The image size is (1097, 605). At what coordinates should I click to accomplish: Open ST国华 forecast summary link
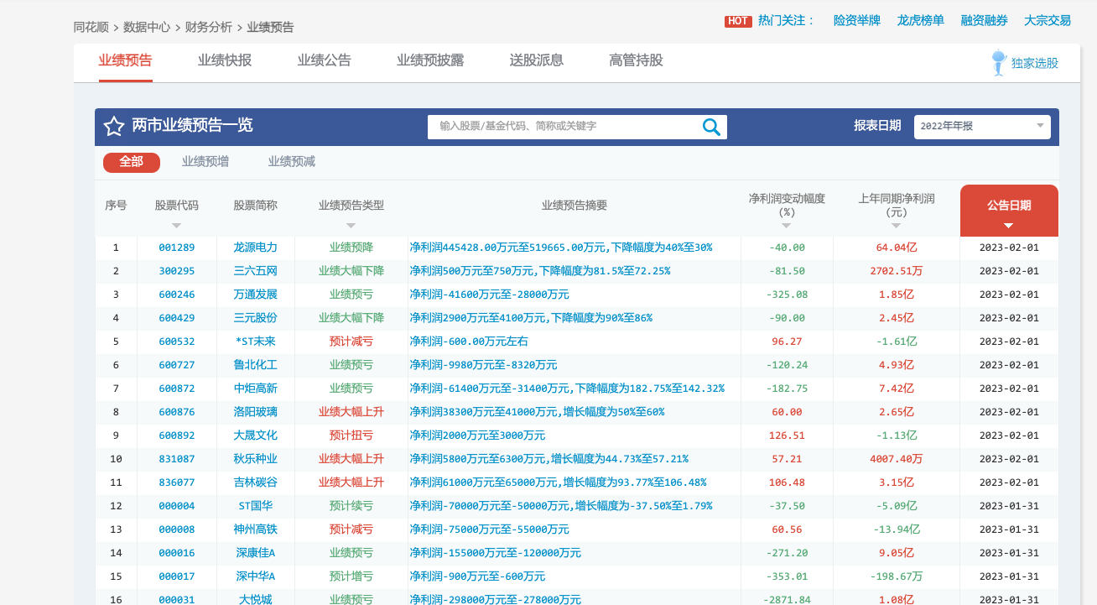point(561,506)
